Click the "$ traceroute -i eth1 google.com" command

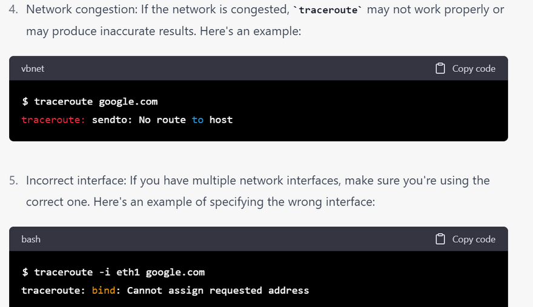tap(113, 273)
